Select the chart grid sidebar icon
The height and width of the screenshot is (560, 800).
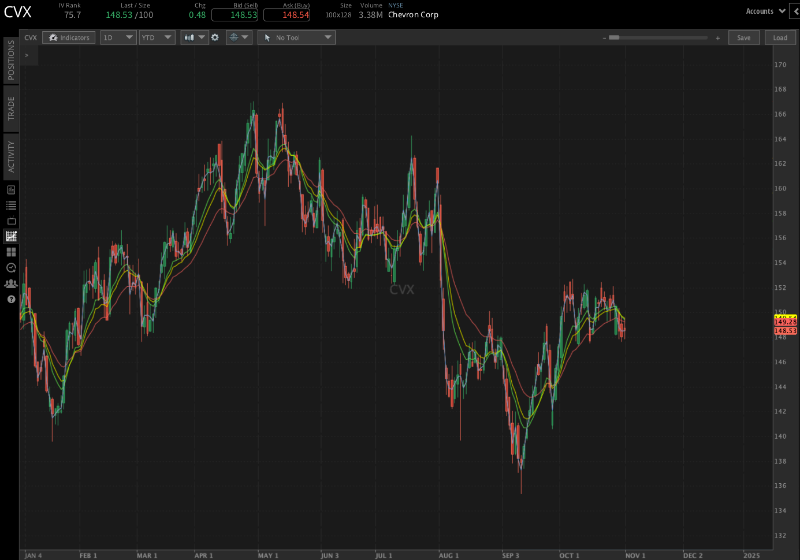[x=11, y=236]
